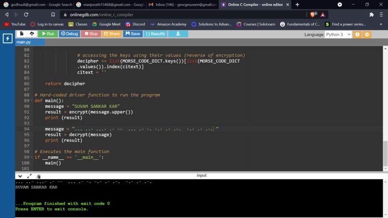Click the dropdown circle icon in title bar

point(340,5)
